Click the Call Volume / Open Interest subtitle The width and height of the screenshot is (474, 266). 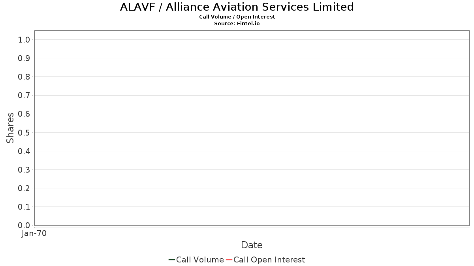237,17
